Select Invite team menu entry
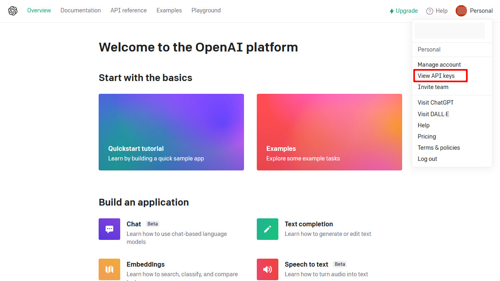500x281 pixels. (433, 87)
